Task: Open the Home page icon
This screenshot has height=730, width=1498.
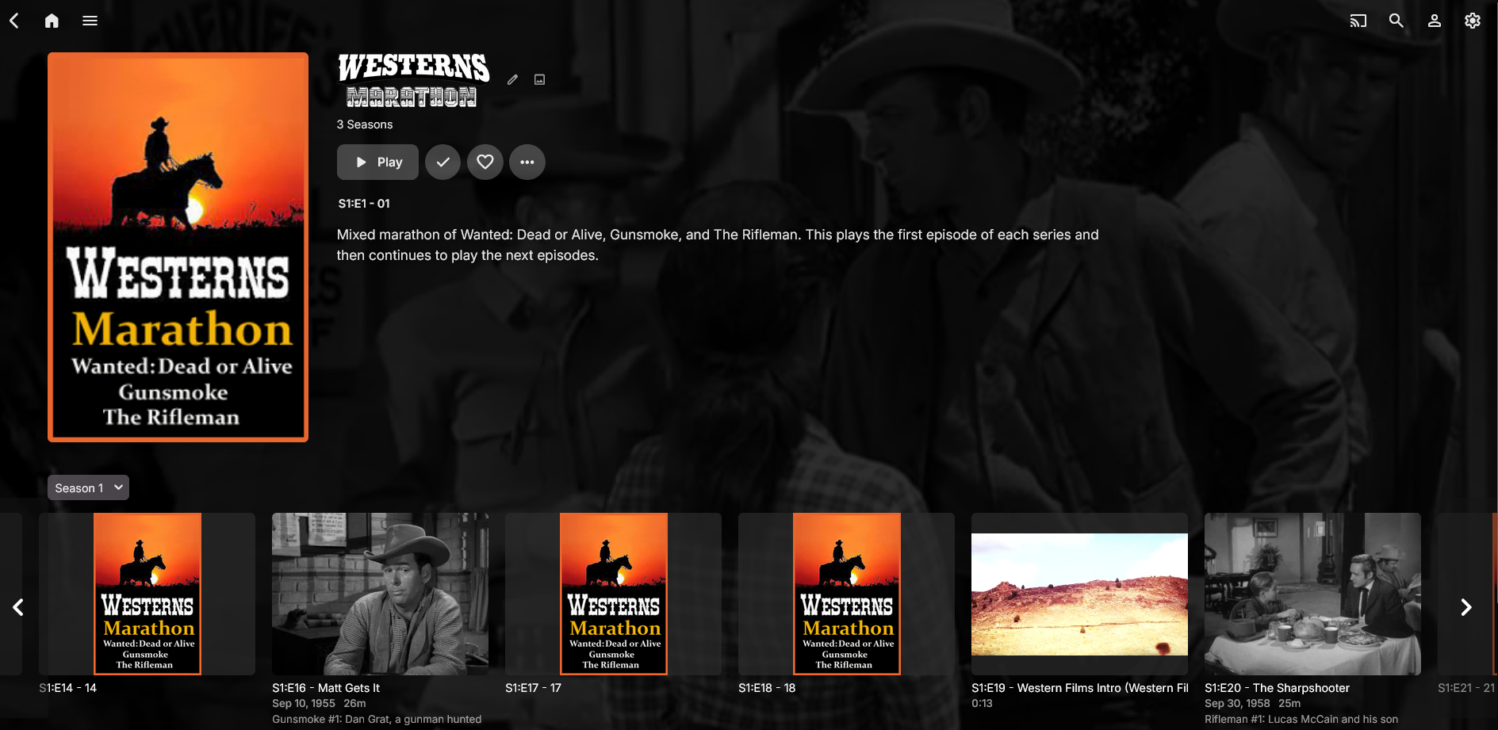Action: 52,21
